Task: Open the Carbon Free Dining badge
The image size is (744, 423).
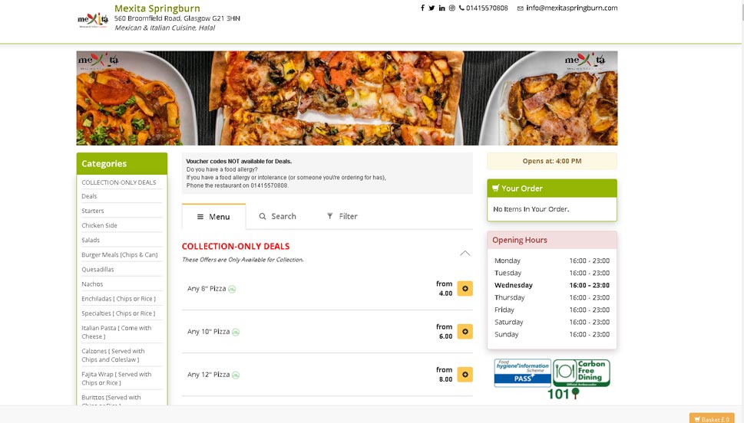Action: point(582,372)
